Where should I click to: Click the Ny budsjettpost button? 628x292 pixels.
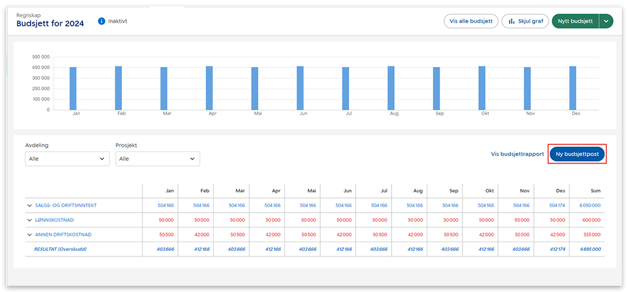coord(577,154)
